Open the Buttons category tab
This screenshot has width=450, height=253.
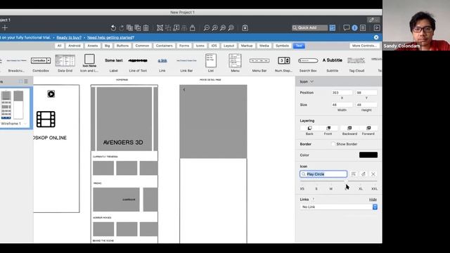[x=122, y=46]
